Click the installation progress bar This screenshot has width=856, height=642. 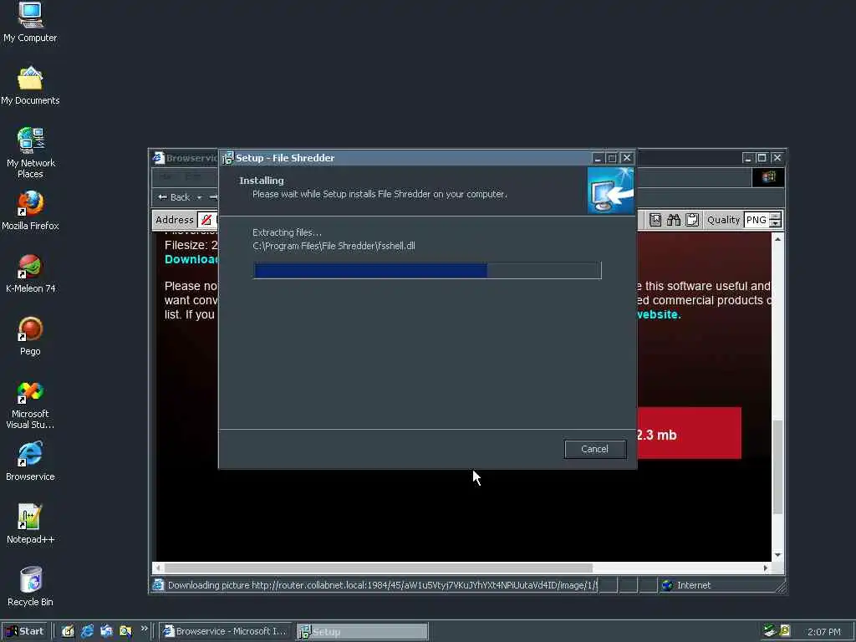coord(427,270)
